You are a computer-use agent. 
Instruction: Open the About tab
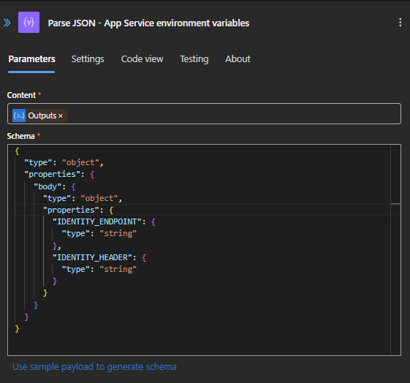[238, 59]
